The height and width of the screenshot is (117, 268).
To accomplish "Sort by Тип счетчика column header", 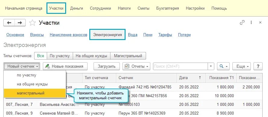I will pos(99,78).
